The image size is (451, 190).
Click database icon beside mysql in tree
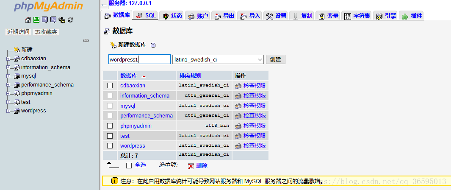click(17, 76)
